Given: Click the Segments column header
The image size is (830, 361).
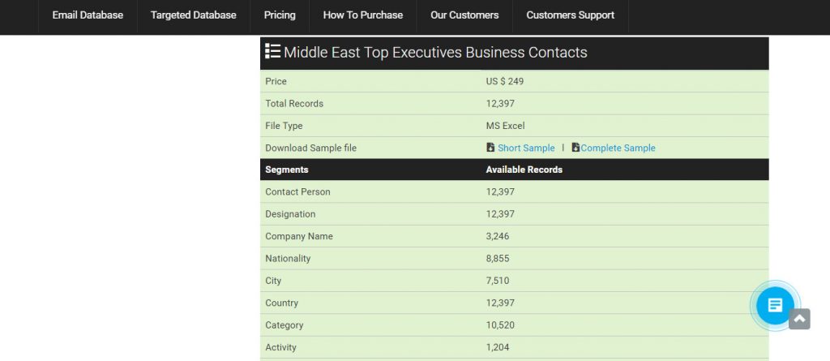Looking at the screenshot, I should (x=287, y=170).
